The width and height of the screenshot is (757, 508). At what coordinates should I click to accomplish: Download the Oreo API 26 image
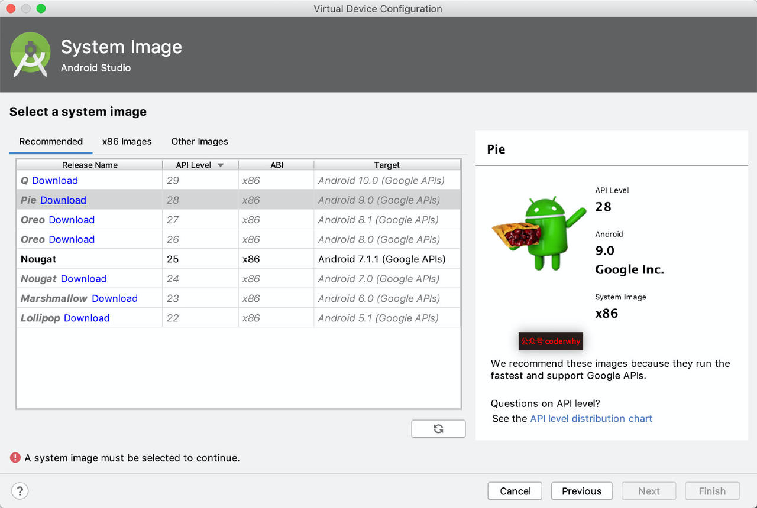[72, 239]
